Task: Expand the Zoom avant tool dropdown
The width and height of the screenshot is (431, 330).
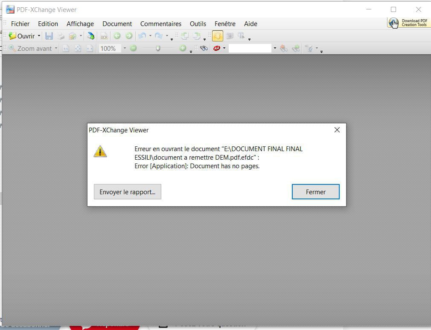Action: coord(56,48)
